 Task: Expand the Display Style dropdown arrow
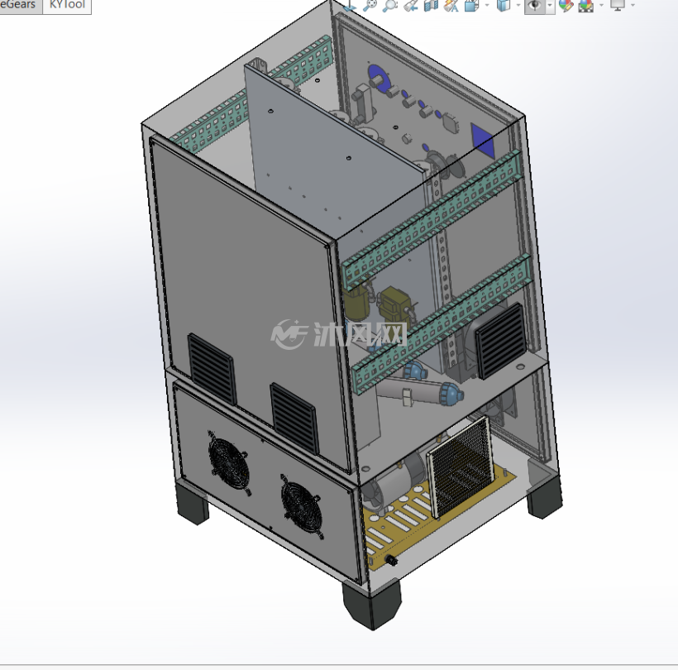pos(518,5)
